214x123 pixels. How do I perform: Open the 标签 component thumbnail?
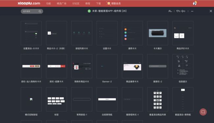pyautogui.click(x=57, y=99)
